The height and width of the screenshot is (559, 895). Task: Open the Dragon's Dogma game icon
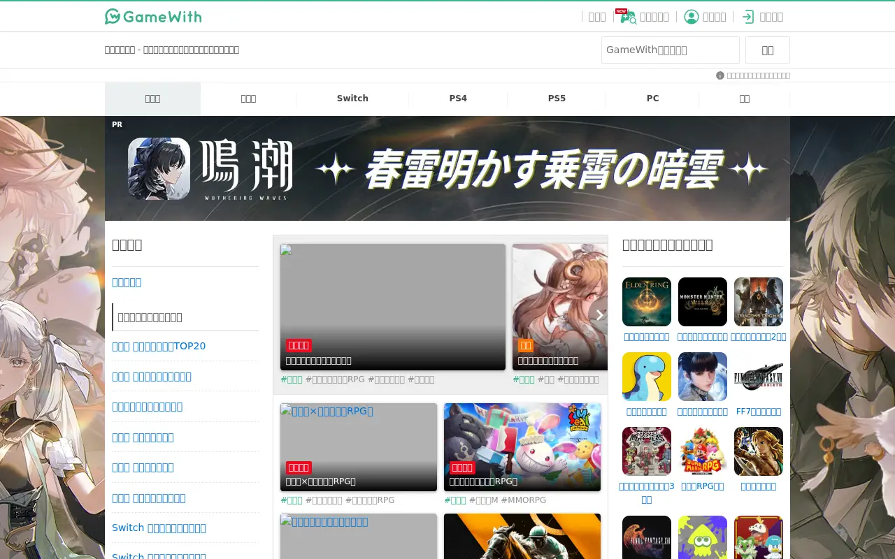point(759,302)
